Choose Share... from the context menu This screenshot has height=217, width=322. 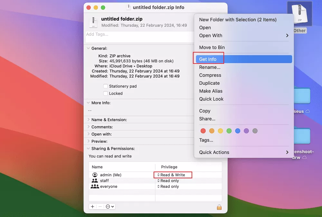click(244, 119)
